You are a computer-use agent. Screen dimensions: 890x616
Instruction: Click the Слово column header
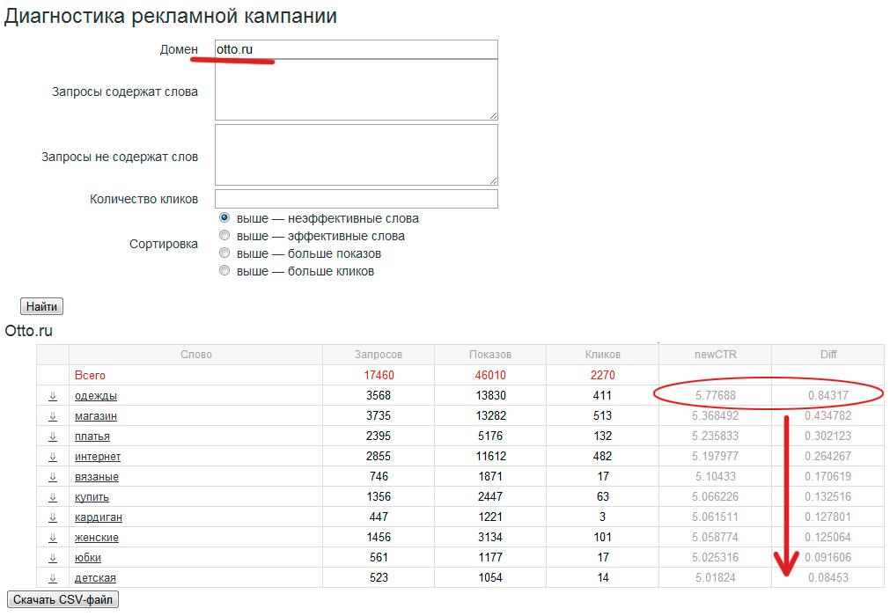point(195,355)
